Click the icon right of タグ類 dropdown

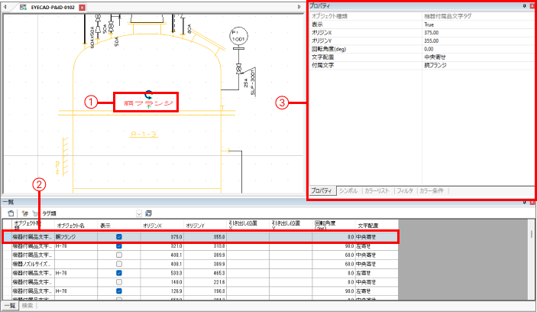(148, 213)
